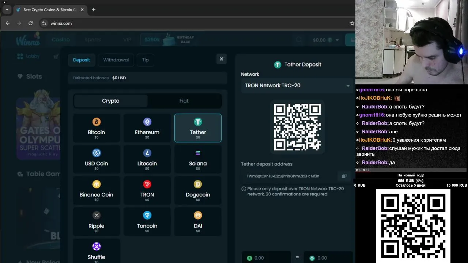Open the site search magnifier
Screen dimensions: 468x263
[299, 40]
